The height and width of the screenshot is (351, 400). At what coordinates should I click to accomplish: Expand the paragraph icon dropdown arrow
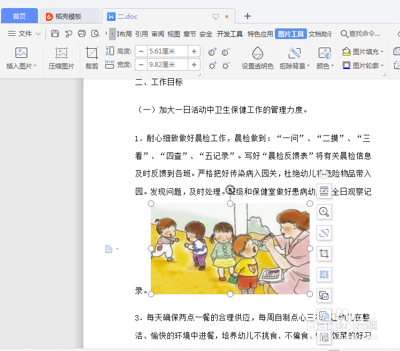(x=117, y=249)
